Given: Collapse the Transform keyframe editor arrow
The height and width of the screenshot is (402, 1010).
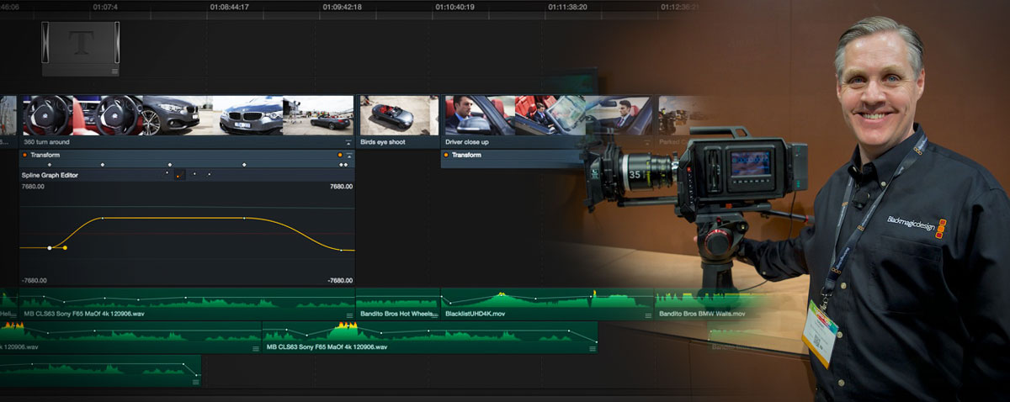Looking at the screenshot, I should [348, 156].
